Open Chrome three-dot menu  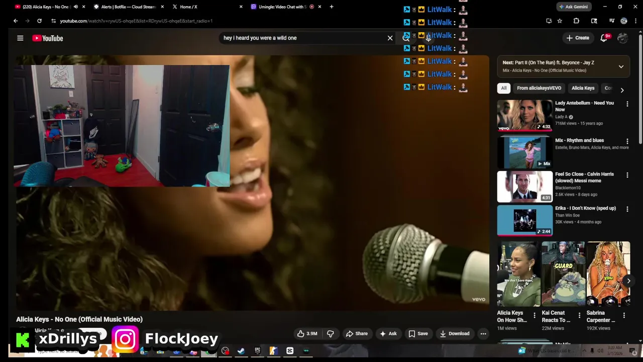tap(634, 21)
